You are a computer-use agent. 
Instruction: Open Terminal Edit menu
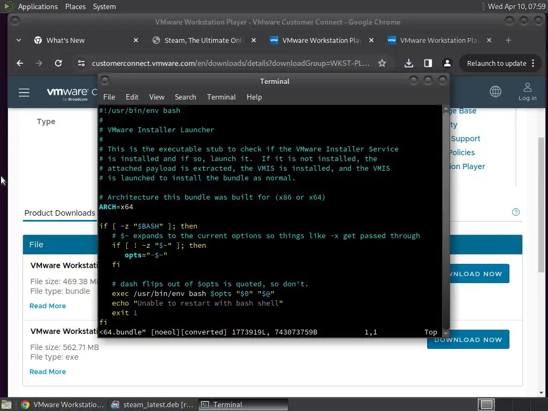132,97
